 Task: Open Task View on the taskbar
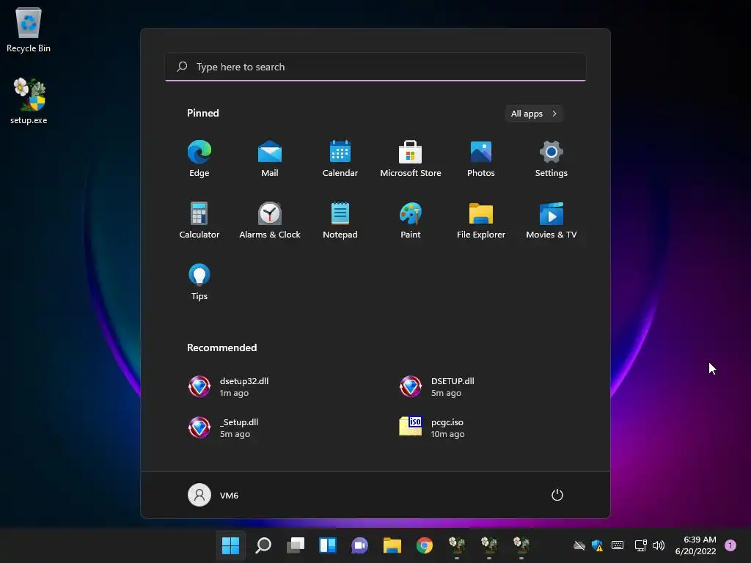click(296, 545)
